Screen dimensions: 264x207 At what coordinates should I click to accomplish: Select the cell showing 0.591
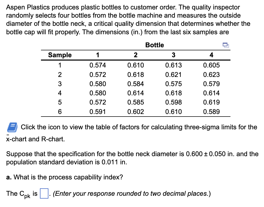tap(98, 112)
